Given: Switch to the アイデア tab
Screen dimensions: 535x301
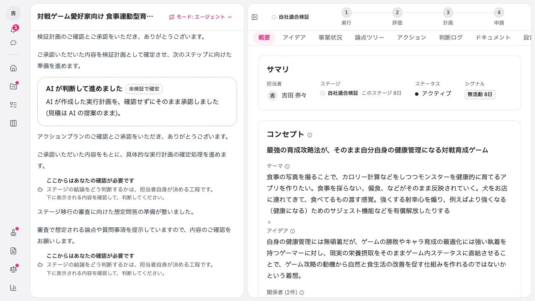Looking at the screenshot, I should pos(294,38).
